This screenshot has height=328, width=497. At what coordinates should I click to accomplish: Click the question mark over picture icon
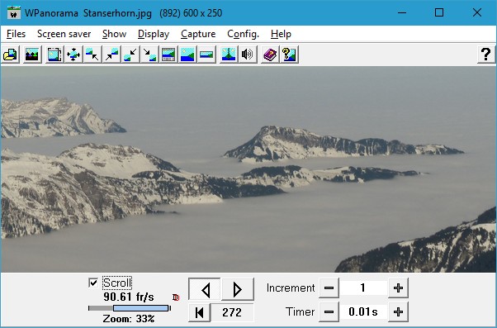tap(289, 55)
